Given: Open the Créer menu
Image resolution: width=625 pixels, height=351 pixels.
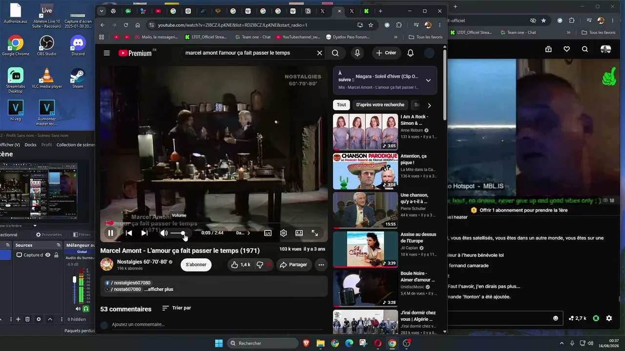Looking at the screenshot, I should pyautogui.click(x=386, y=53).
